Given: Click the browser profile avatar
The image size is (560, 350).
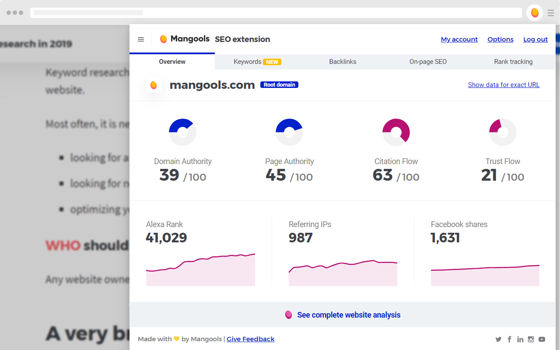Looking at the screenshot, I should tap(534, 12).
